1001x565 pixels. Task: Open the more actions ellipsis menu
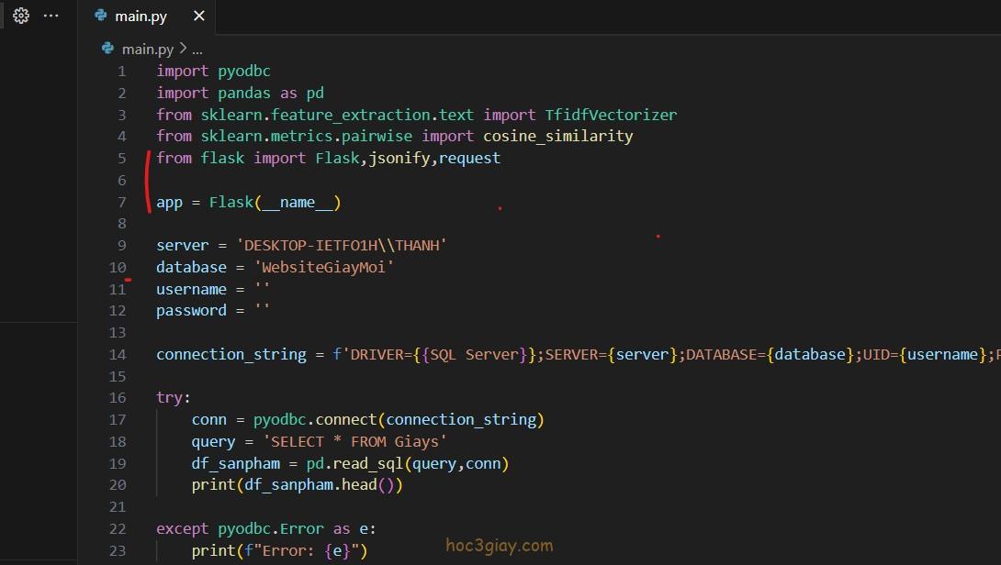pyautogui.click(x=51, y=16)
